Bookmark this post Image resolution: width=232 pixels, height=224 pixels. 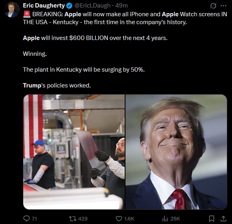pyautogui.click(x=211, y=218)
